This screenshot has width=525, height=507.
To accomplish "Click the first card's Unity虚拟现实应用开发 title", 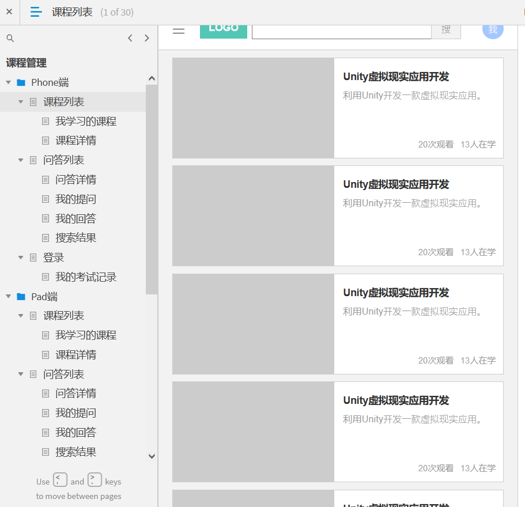I will point(396,77).
